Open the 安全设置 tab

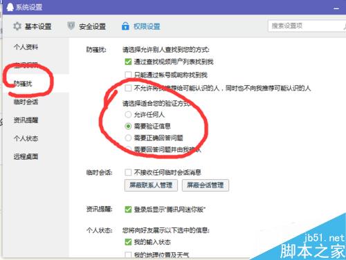tap(86, 26)
